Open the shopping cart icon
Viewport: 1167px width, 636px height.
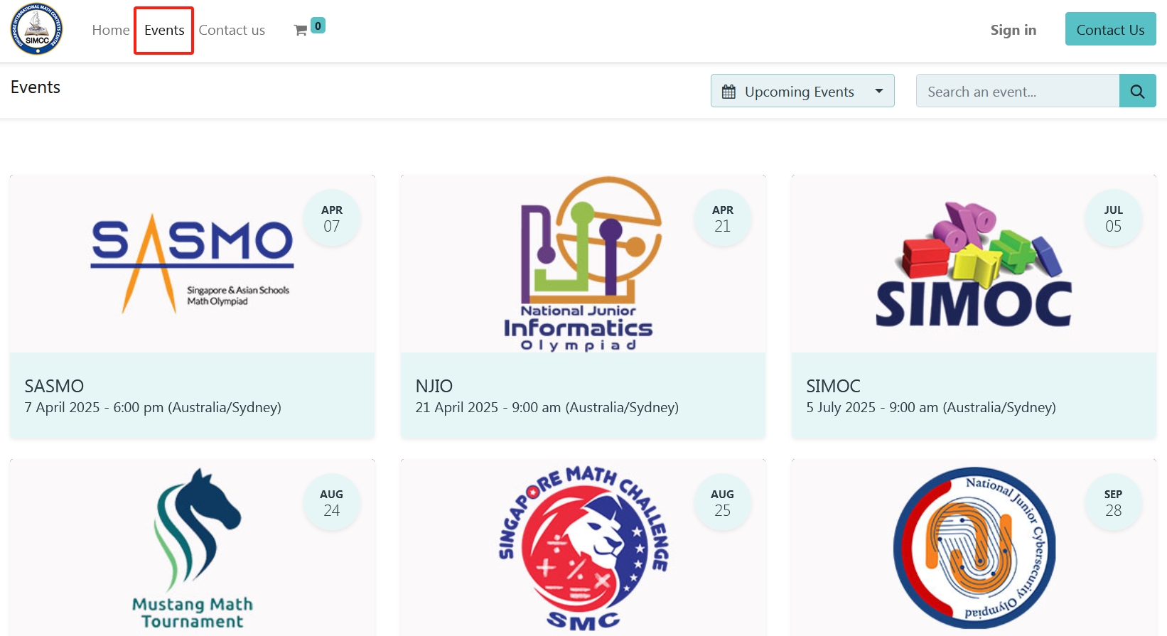tap(301, 30)
